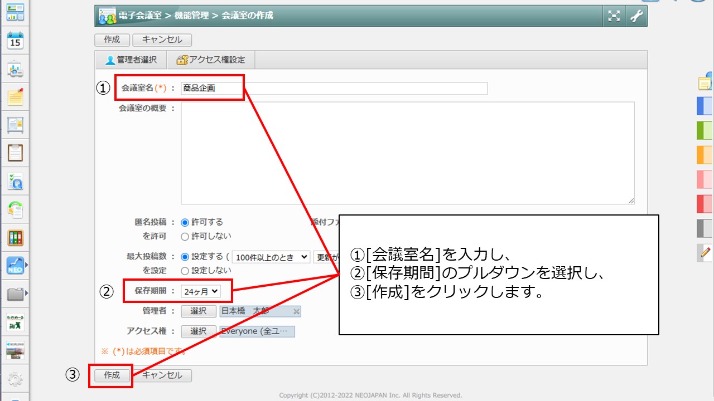The image size is (714, 401).
Task: Click the presentation board icon in left sidebar
Action: point(15,69)
